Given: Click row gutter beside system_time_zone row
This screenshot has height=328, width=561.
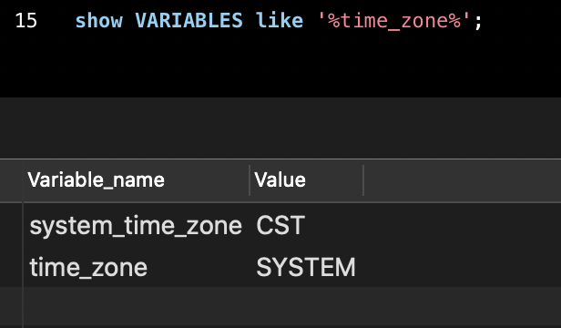Looking at the screenshot, I should pos(12,225).
